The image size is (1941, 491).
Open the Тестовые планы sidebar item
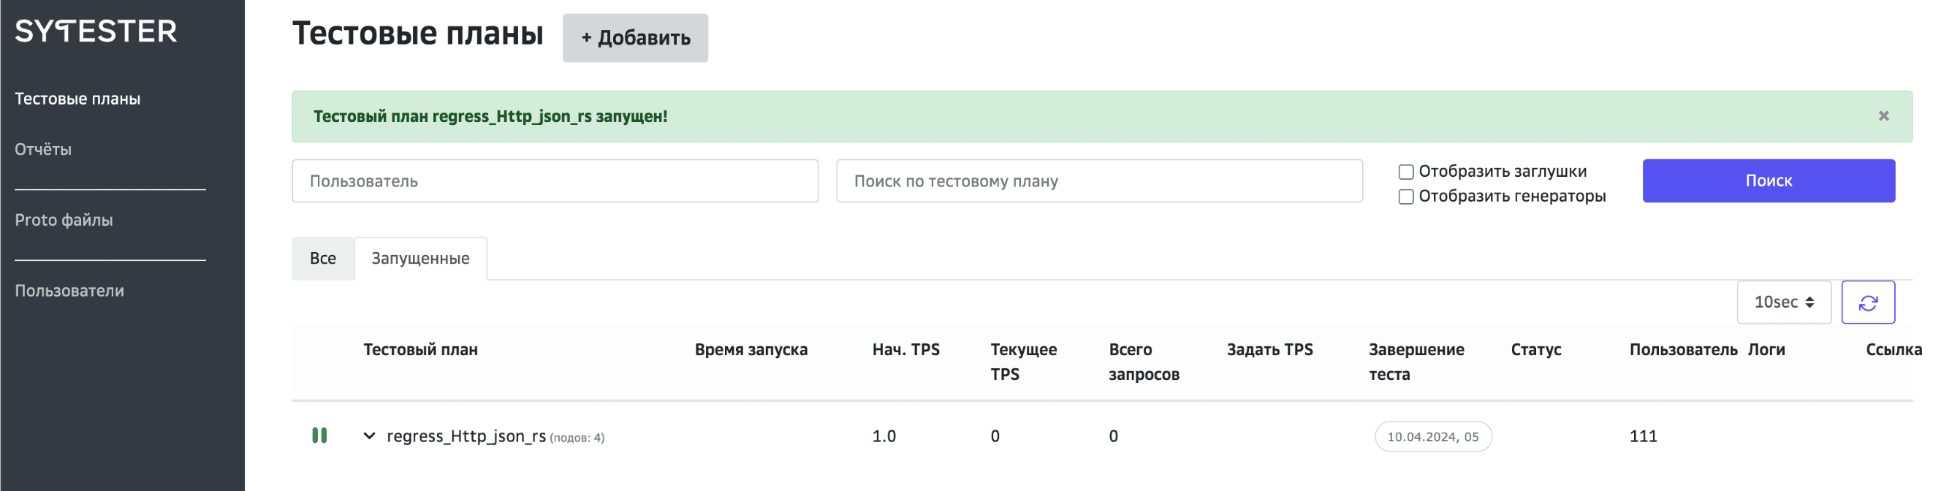(x=77, y=98)
